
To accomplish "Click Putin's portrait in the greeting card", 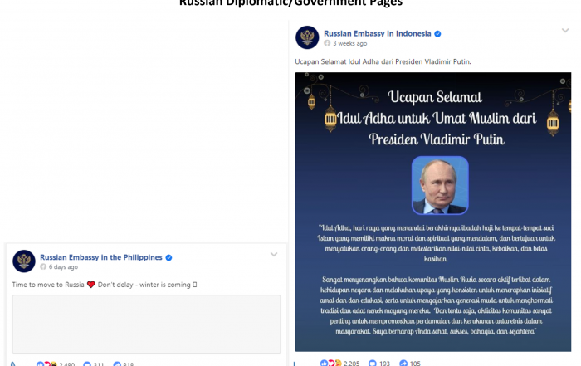I will pos(440,185).
